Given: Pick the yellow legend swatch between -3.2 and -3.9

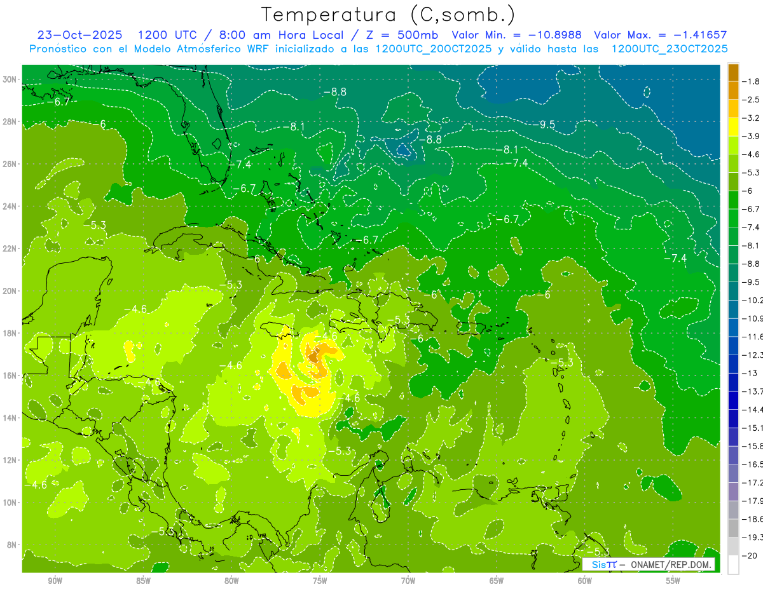Looking at the screenshot, I should point(733,127).
